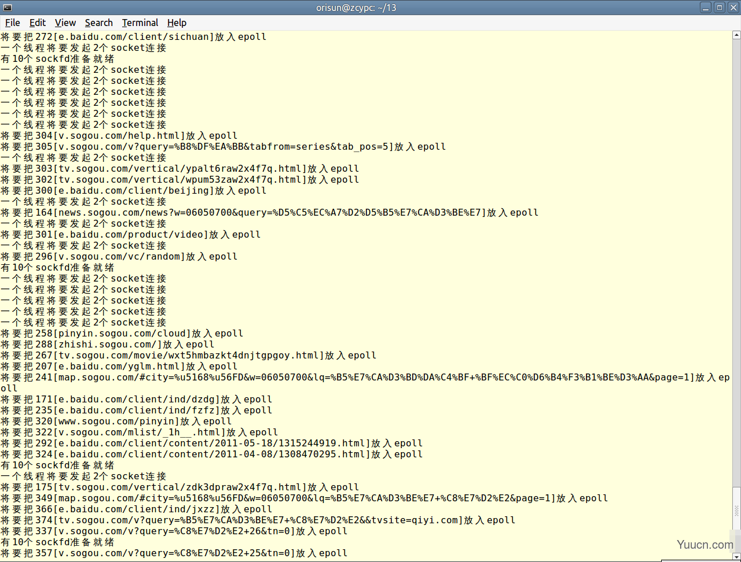Click line with 207[e.baidu.com/yglm.html]
Viewport: 741px width, 562px height.
(119, 367)
